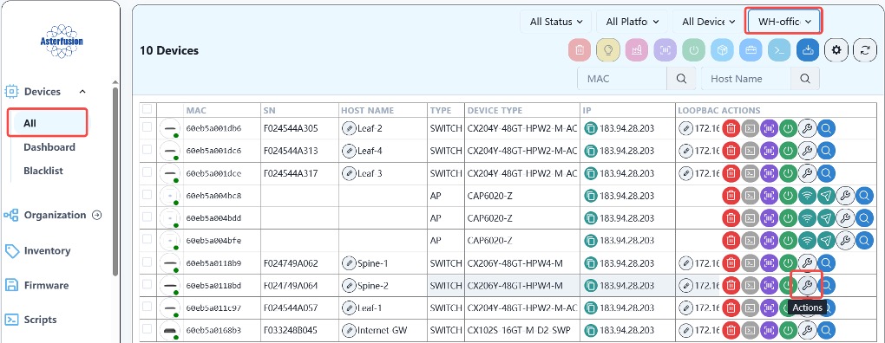Edit loopback pencil in Leaf-4 row
Image resolution: width=885 pixels, height=343 pixels.
coord(685,151)
